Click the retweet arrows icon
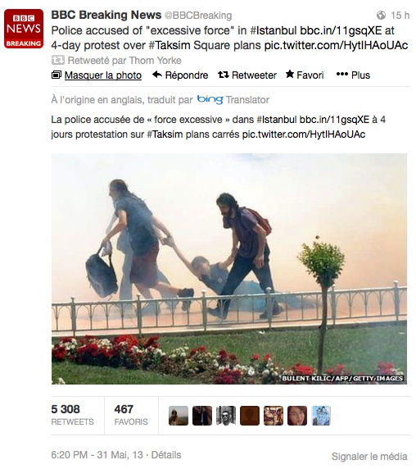The image size is (416, 469). (x=223, y=75)
